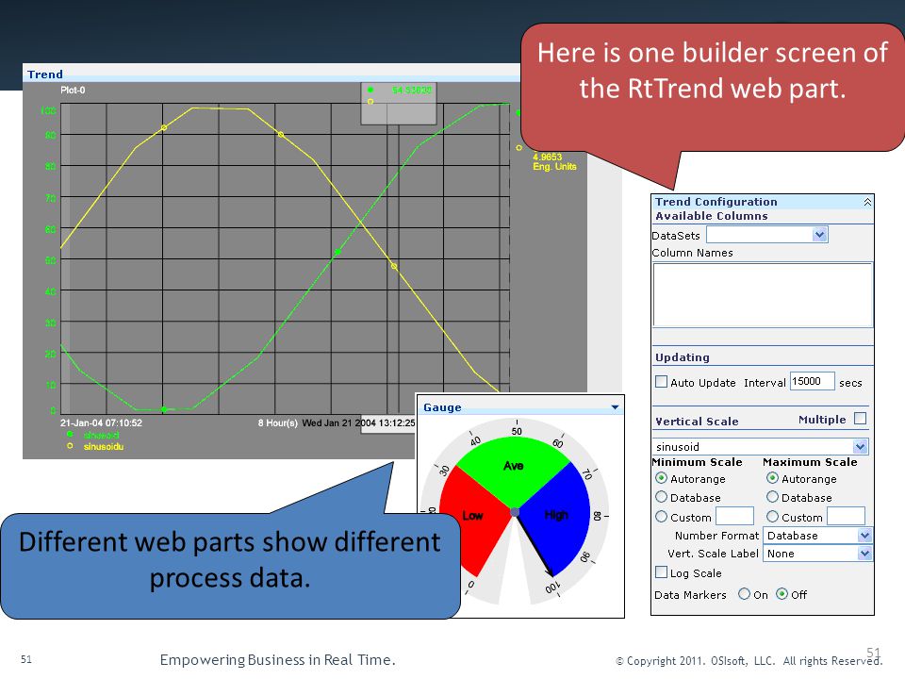The height and width of the screenshot is (679, 905).
Task: Select Minimum Scale Custom radio
Action: coord(662,517)
